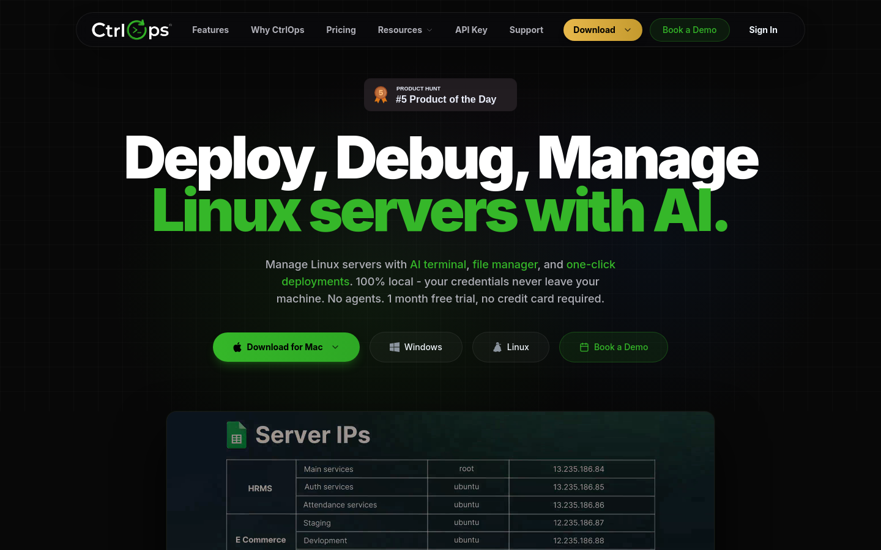This screenshot has width=881, height=550.
Task: Click ubuntu in the Auth services row
Action: 468,487
